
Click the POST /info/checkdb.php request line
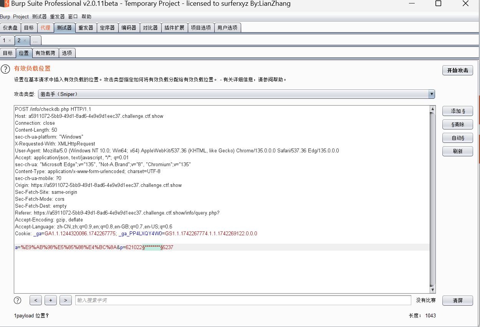point(53,109)
